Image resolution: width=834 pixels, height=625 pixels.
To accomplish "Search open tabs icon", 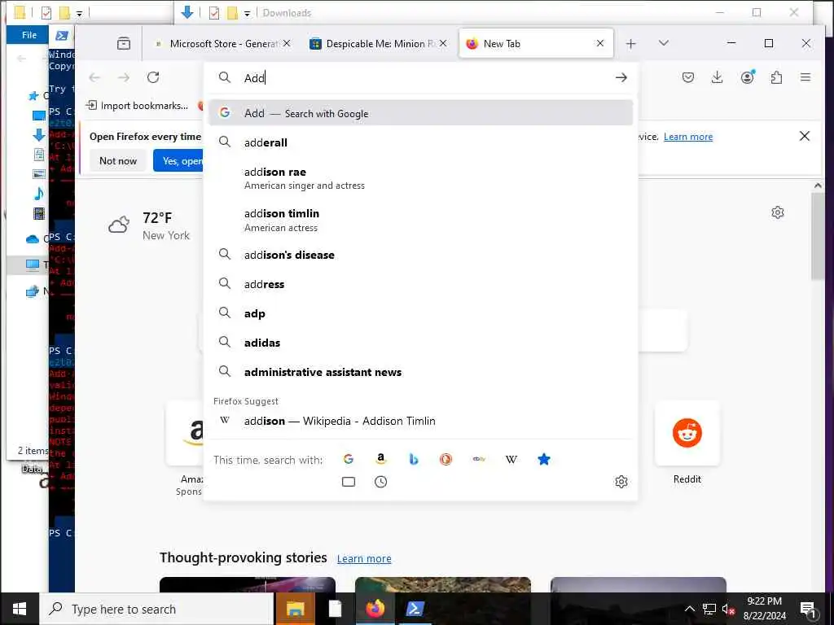I will tap(349, 482).
